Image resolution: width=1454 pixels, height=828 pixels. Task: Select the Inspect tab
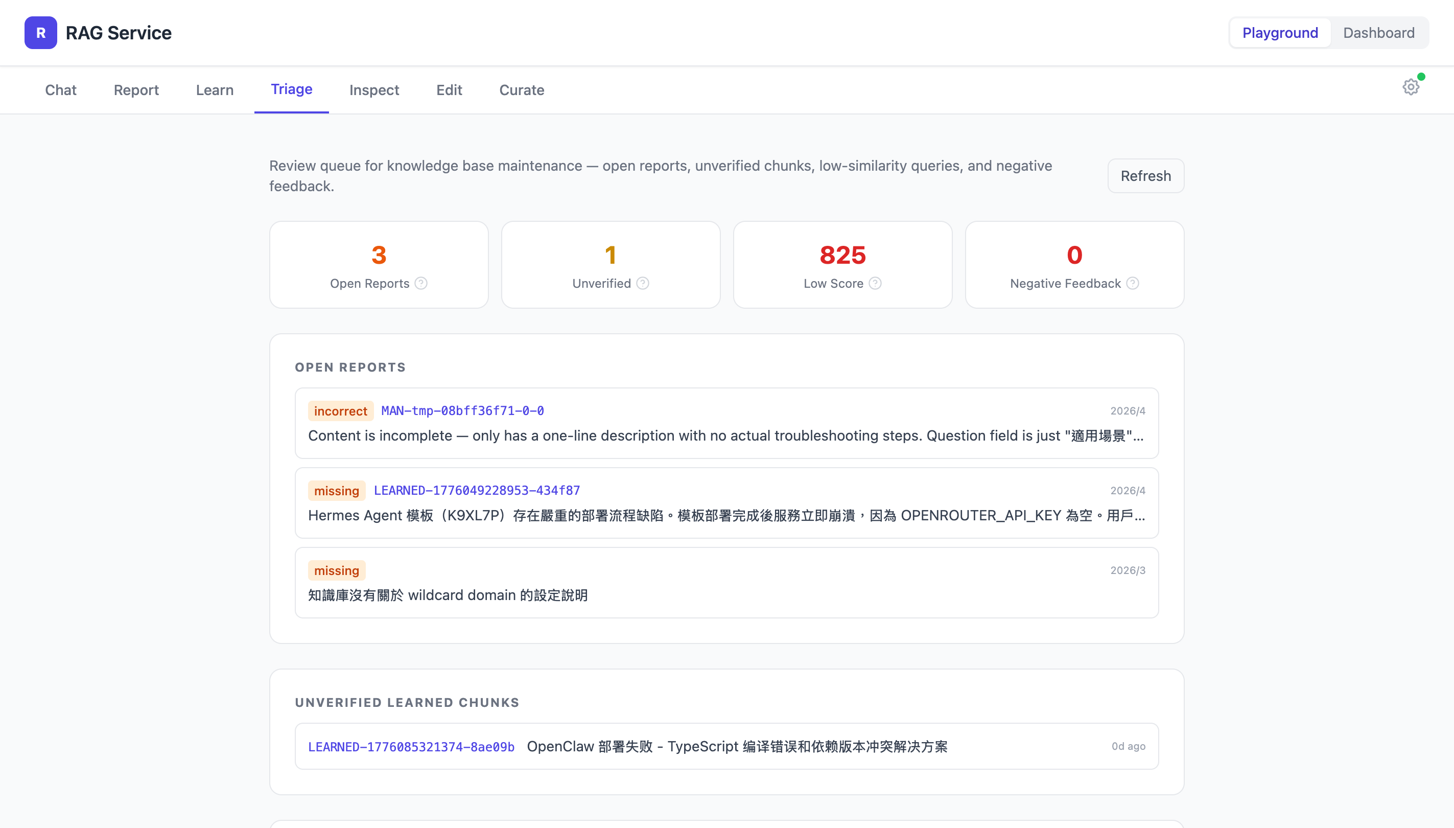[x=373, y=90]
